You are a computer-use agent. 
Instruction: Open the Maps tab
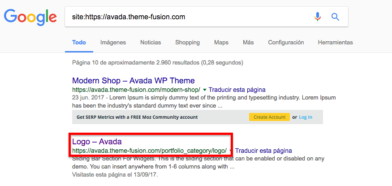(221, 43)
